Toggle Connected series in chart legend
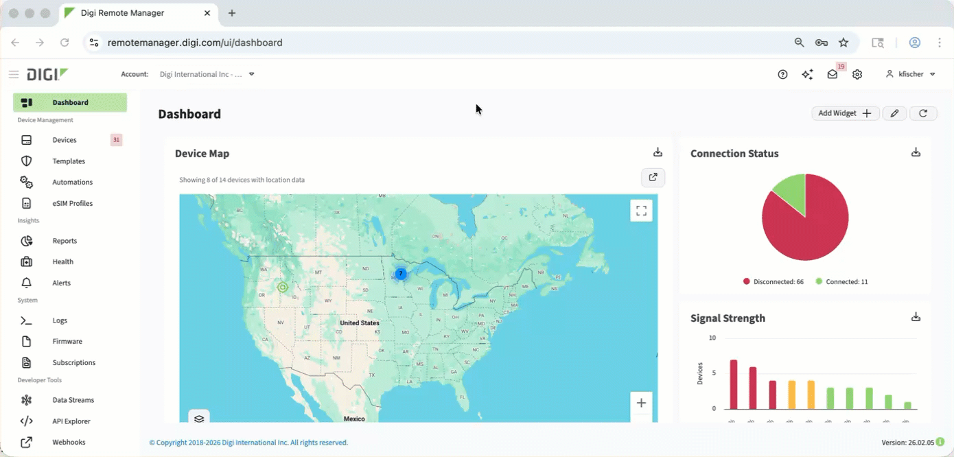 point(841,282)
